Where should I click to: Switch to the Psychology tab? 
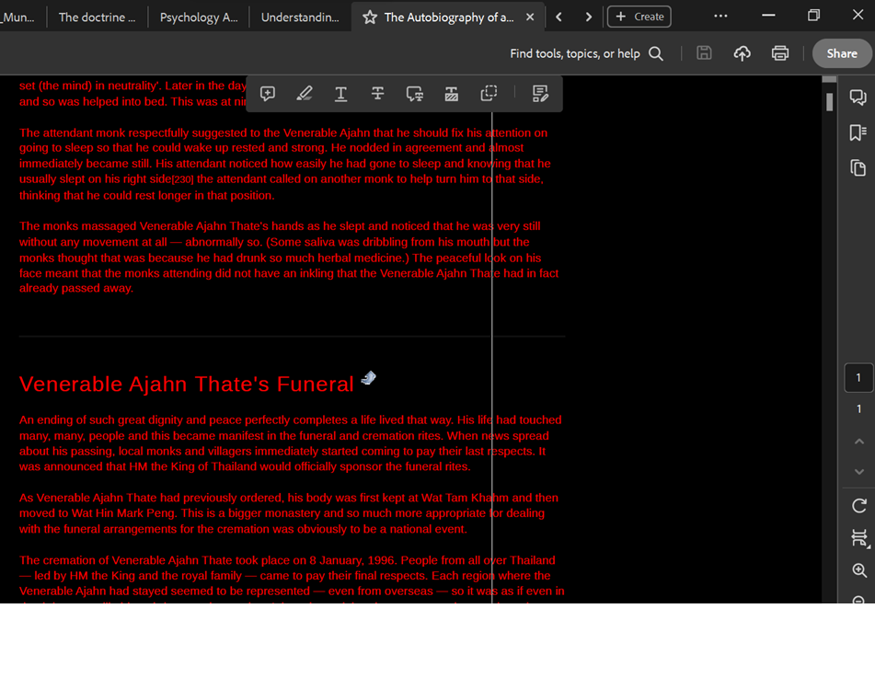click(198, 17)
